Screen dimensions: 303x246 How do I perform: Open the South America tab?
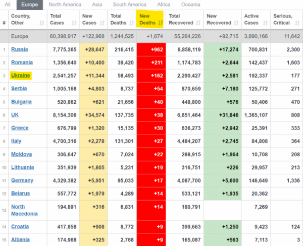[129, 5]
